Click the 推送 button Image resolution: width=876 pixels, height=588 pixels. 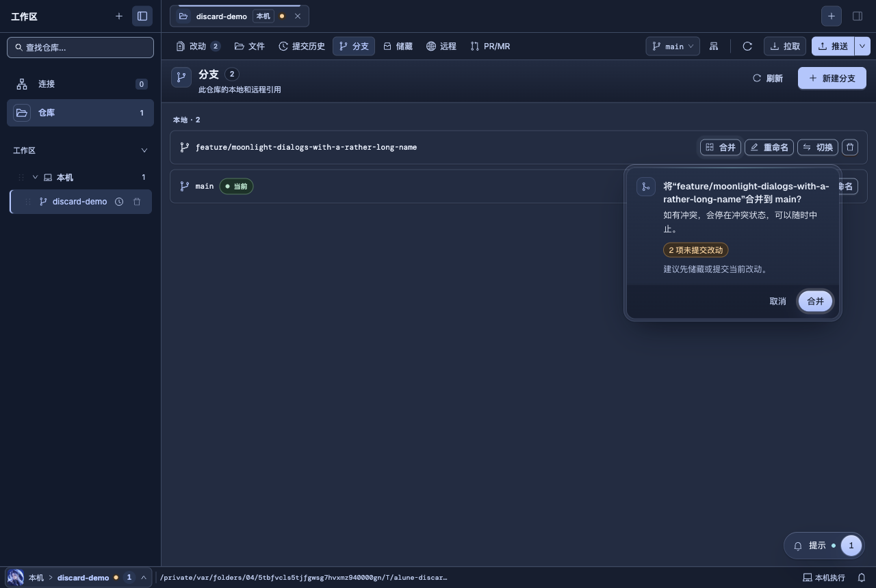coord(833,46)
